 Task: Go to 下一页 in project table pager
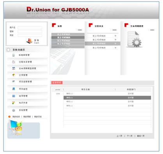[129, 136]
